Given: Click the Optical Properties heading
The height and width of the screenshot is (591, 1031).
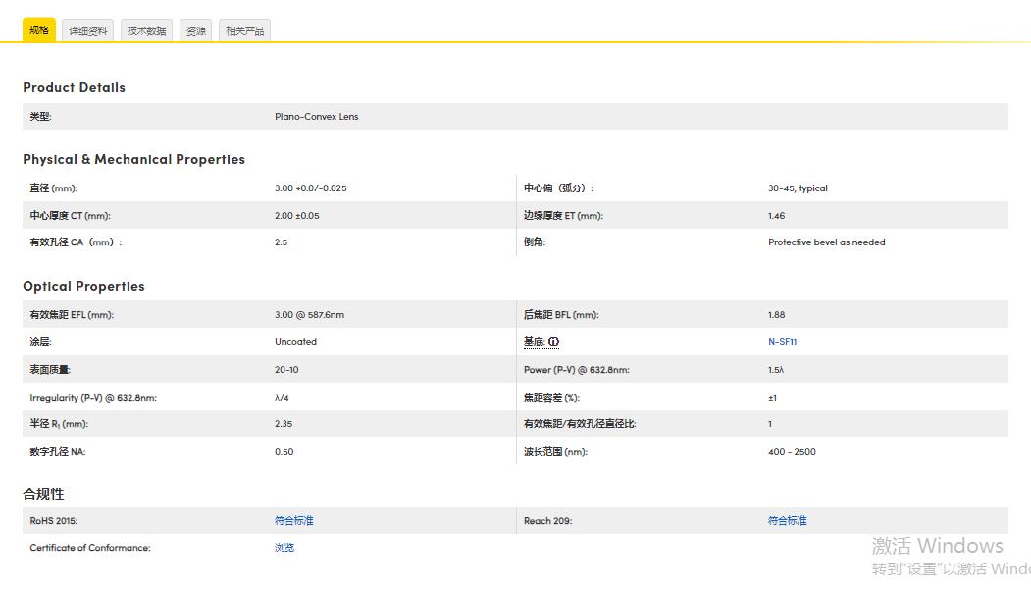Looking at the screenshot, I should point(83,286).
